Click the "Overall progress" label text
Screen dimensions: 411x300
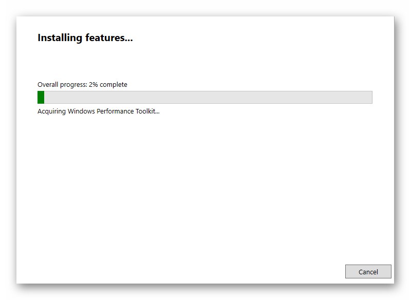coord(62,84)
